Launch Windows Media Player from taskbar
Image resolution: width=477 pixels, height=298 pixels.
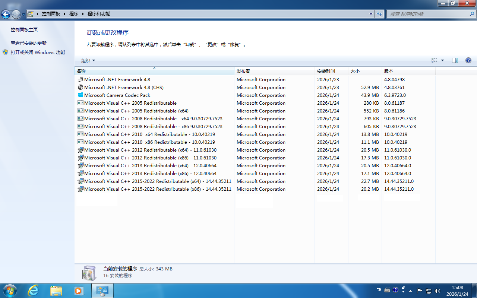[x=78, y=291]
